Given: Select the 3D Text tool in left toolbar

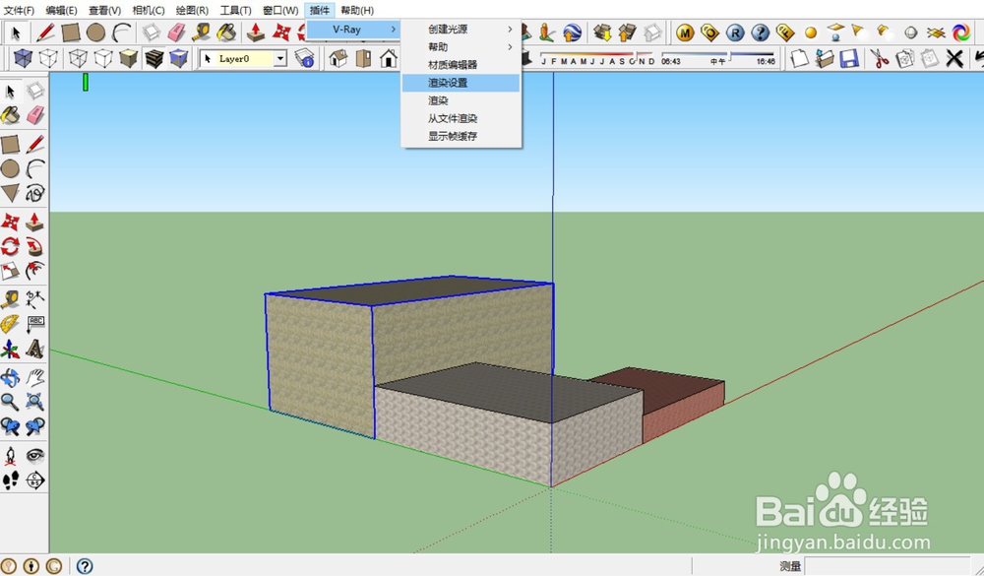Looking at the screenshot, I should [x=35, y=350].
